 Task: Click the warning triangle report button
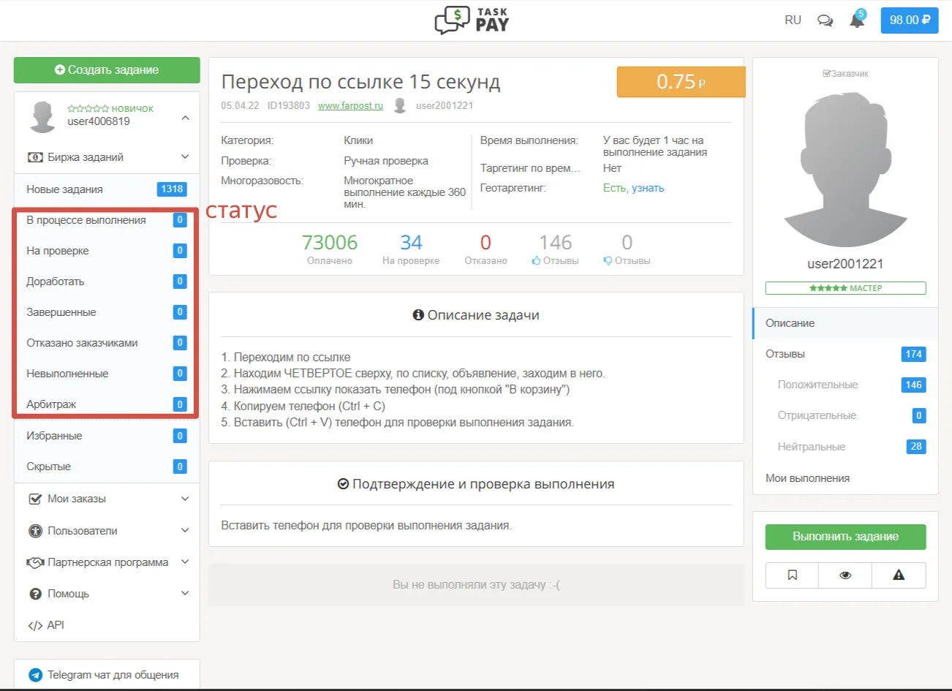899,575
